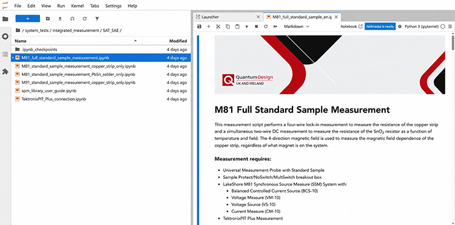Run the selected cell with play icon
455x225 pixels.
(247, 27)
